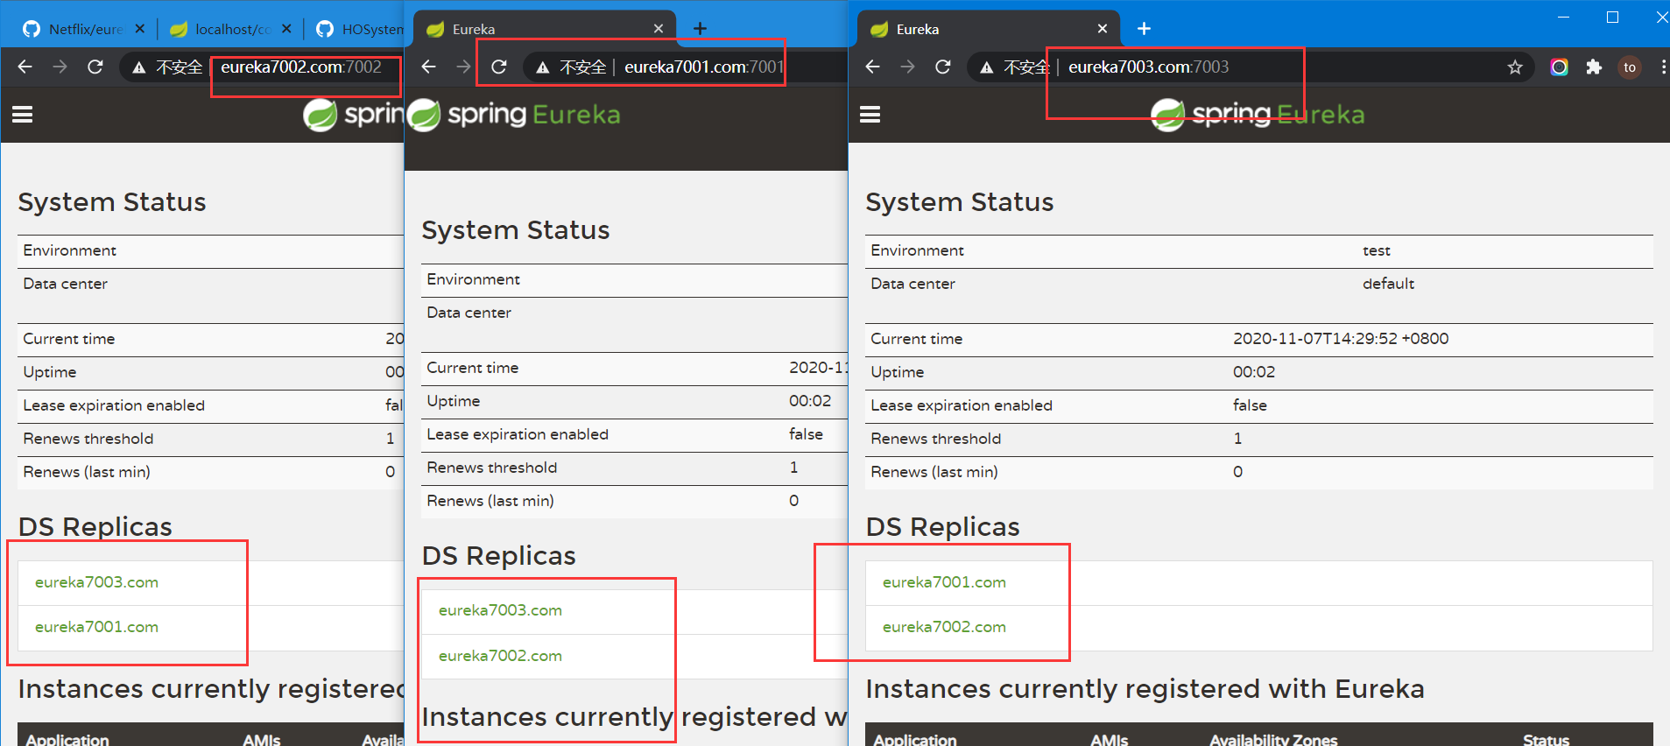The height and width of the screenshot is (746, 1670).
Task: Open a new tab in the right window
Action: click(1144, 29)
